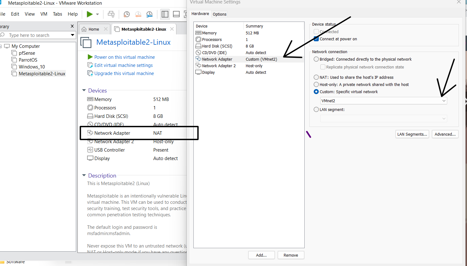The height and width of the screenshot is (266, 467).
Task: Click the Network Adapter 2 icon in settings
Action: (x=198, y=66)
